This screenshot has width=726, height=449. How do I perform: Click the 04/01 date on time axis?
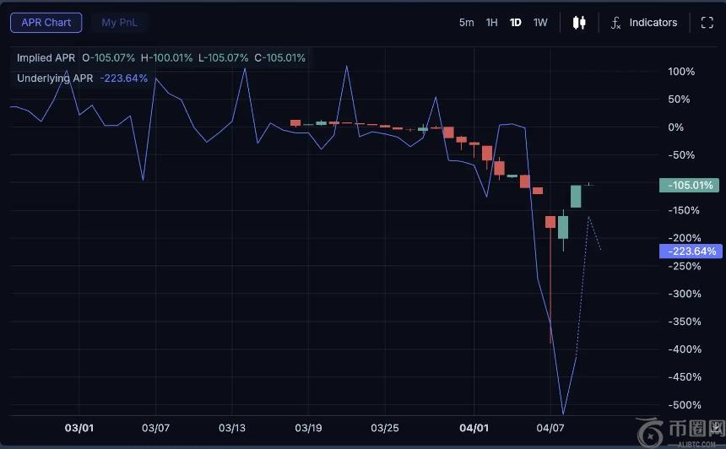coord(475,429)
